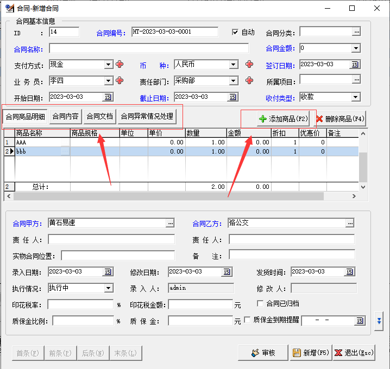The image size is (390, 369).
Task: Focus the 实物合同位置 field
Action: point(118,256)
